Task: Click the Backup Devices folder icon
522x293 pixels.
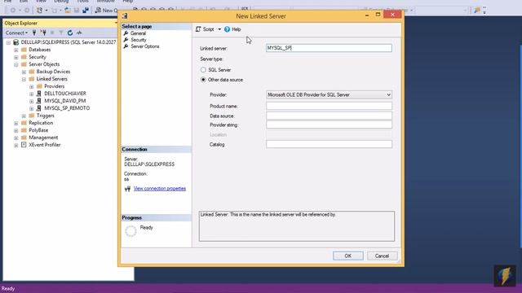Action: 32,72
